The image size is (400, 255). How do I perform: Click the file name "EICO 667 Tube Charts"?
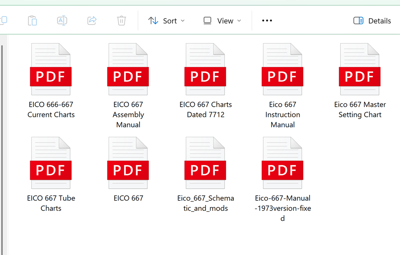[x=51, y=204]
